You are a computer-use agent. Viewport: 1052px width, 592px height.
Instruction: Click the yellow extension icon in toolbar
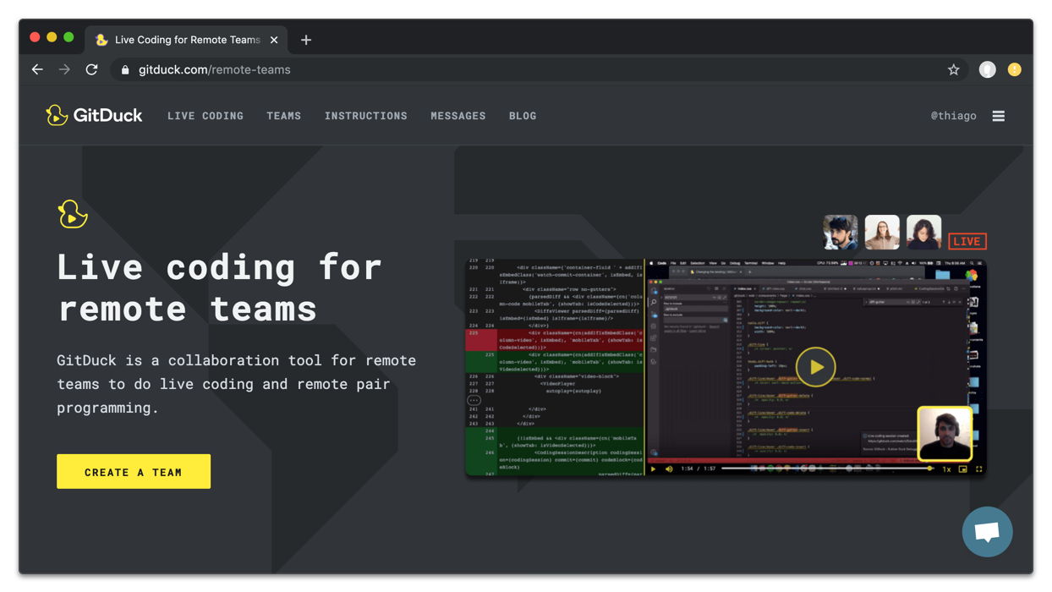tap(1014, 69)
